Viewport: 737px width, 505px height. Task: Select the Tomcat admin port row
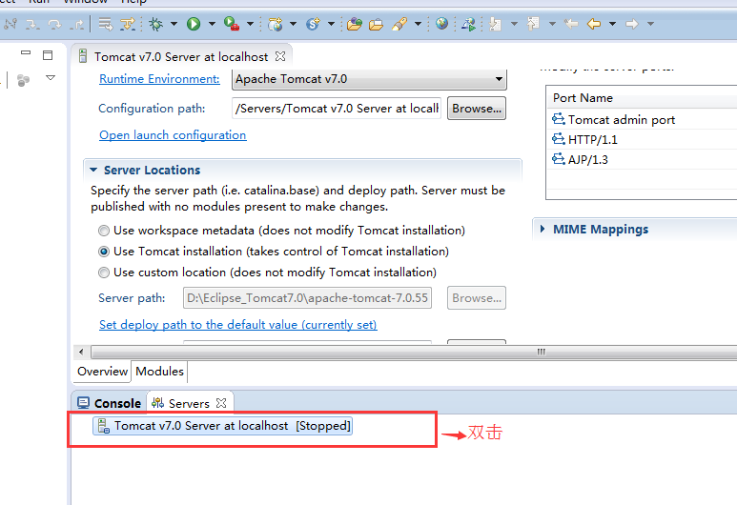click(643, 120)
